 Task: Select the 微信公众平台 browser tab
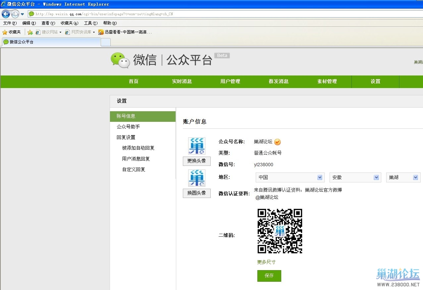click(51, 42)
